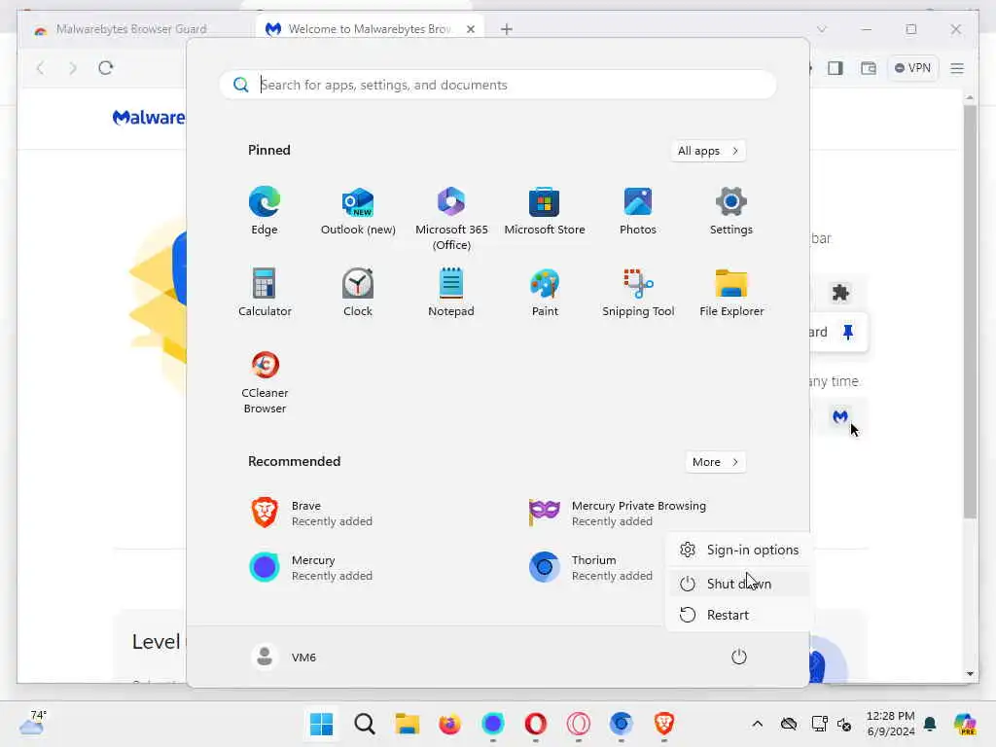Expand All apps list
The width and height of the screenshot is (996, 747).
708,151
